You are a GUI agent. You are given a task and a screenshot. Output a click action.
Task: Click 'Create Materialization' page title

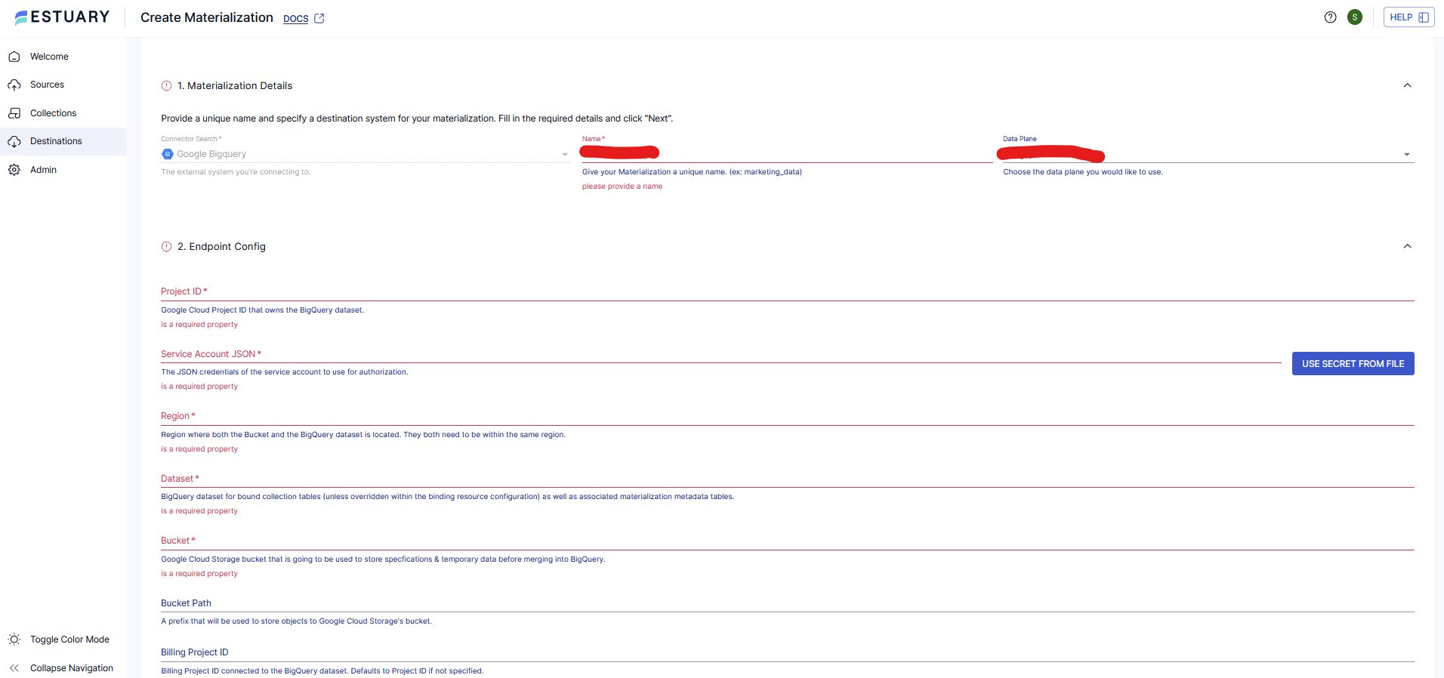click(x=207, y=17)
